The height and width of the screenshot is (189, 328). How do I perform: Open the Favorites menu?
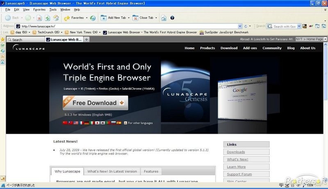(x=39, y=9)
